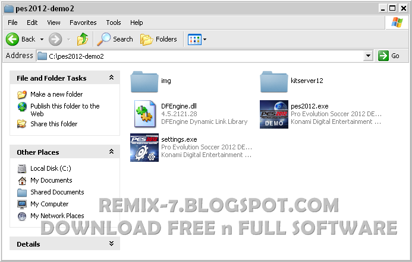This screenshot has width=412, height=262.
Task: Open the Back history dropdown arrow
Action: (x=42, y=40)
